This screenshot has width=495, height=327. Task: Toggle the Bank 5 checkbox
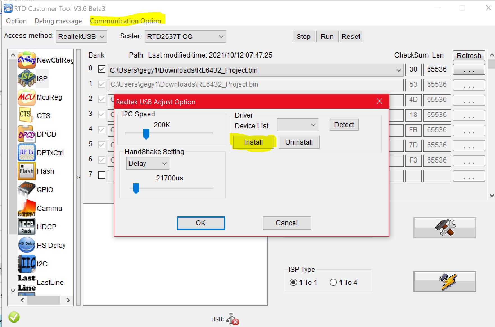tap(102, 145)
